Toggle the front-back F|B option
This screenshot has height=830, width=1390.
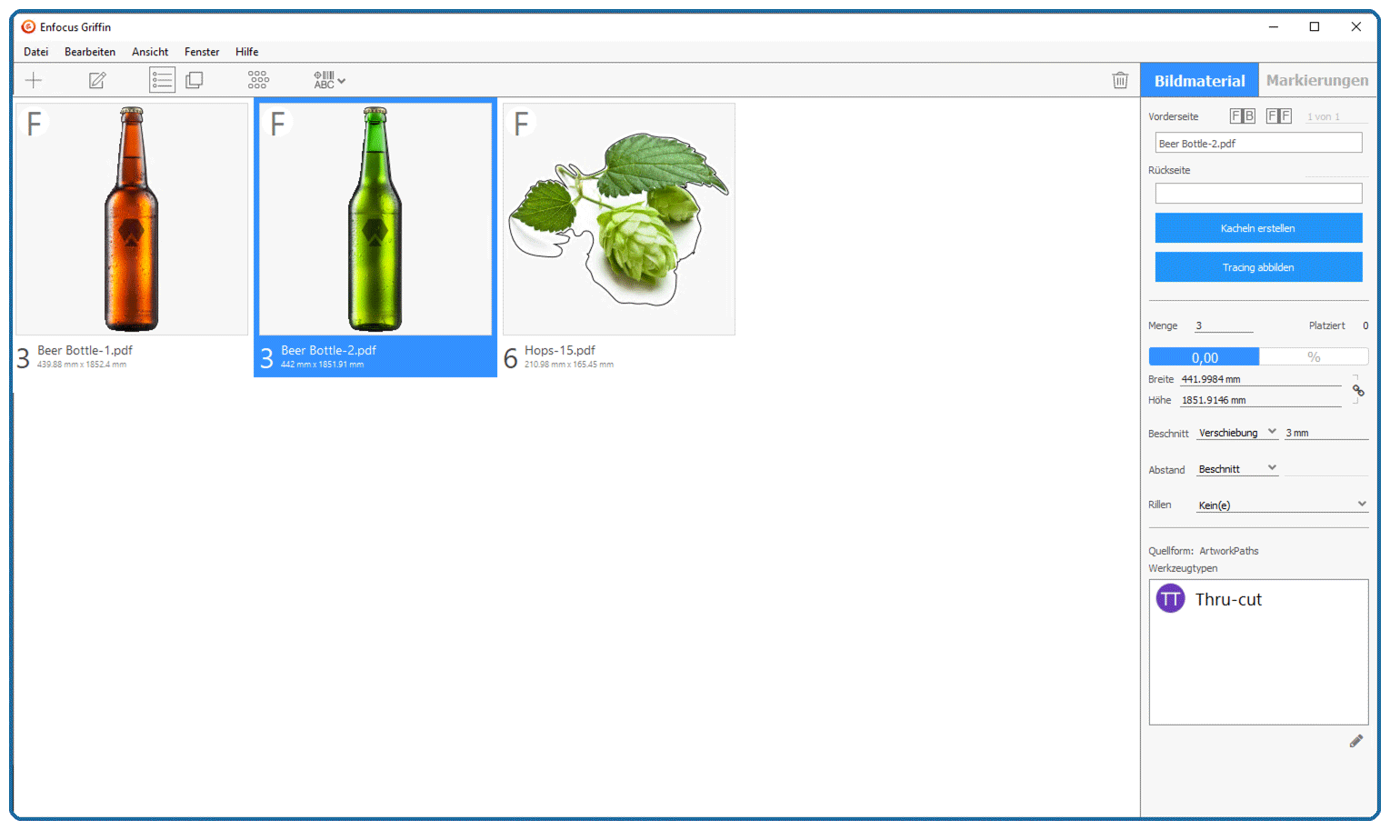coord(1242,115)
